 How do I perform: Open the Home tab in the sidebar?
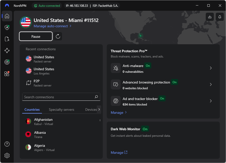[x=7, y=16]
